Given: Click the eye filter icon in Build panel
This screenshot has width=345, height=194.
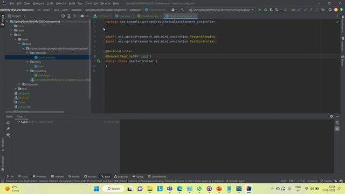Looking at the screenshot, I should [8, 135].
